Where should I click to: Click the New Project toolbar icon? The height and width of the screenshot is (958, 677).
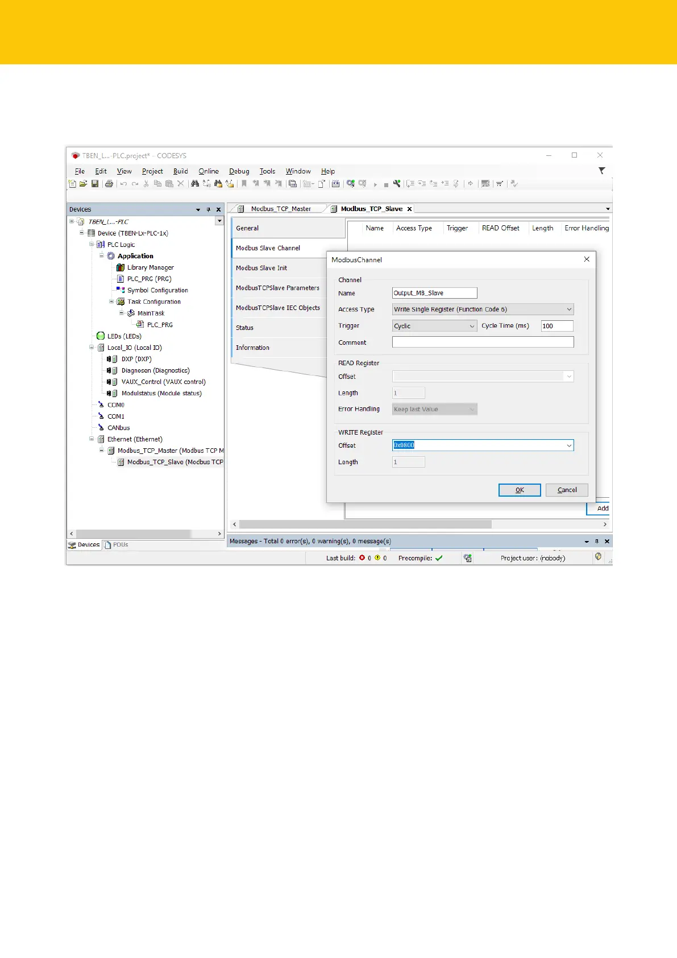(72, 184)
